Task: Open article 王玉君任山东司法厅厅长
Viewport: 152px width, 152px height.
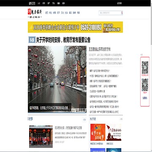Action: 100,49
